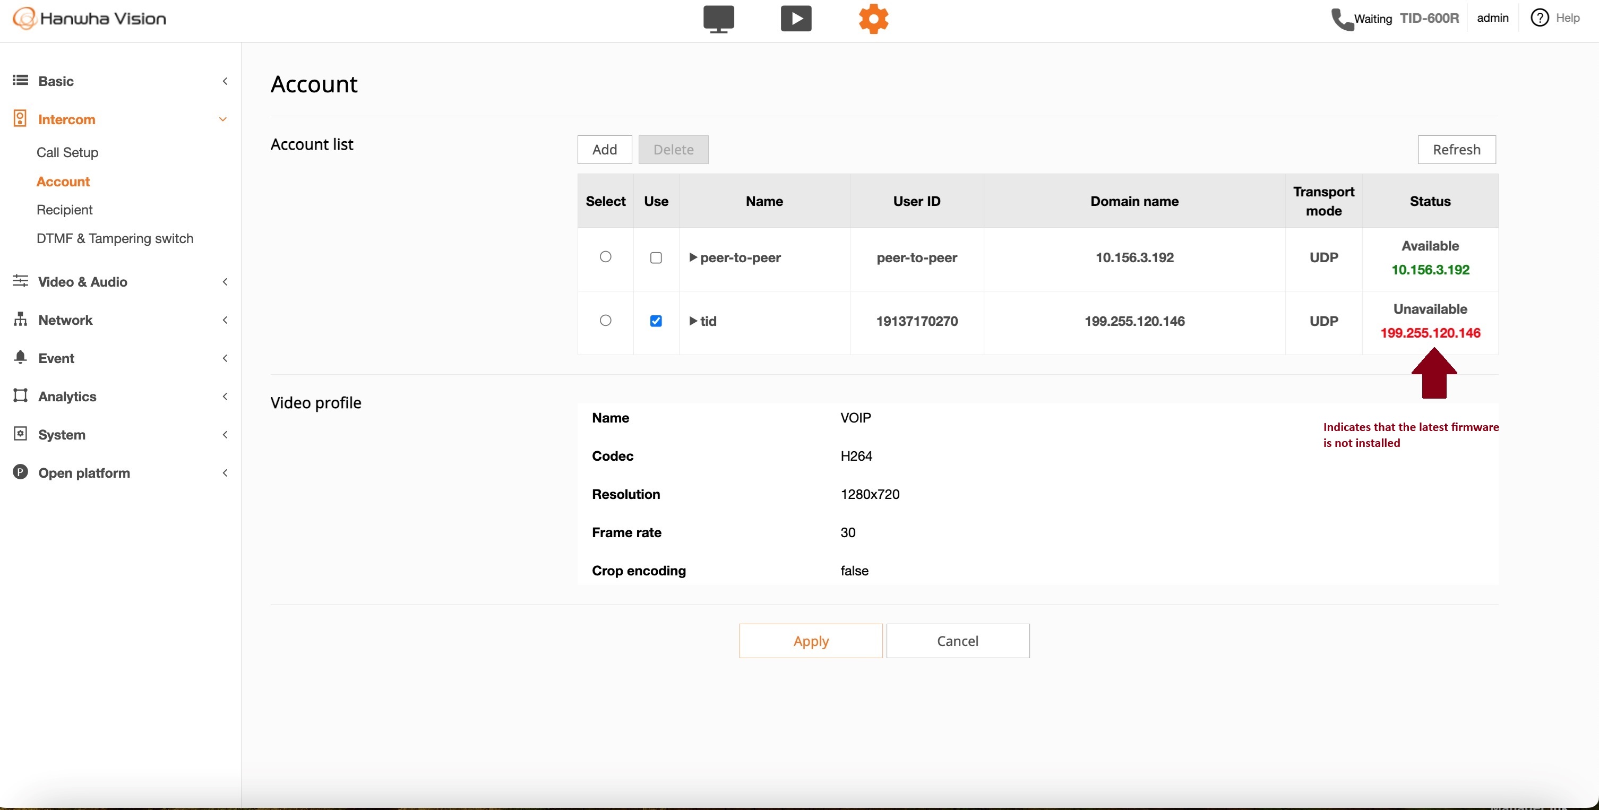Click the Video & Audio sliders icon
This screenshot has width=1599, height=810.
pos(21,281)
